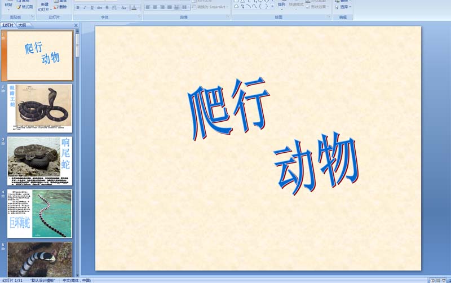Apply italic formatting with the I icon
The height and width of the screenshot is (283, 451).
[85, 8]
